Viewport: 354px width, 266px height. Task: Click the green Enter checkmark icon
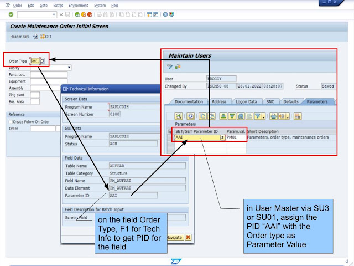tap(11, 14)
